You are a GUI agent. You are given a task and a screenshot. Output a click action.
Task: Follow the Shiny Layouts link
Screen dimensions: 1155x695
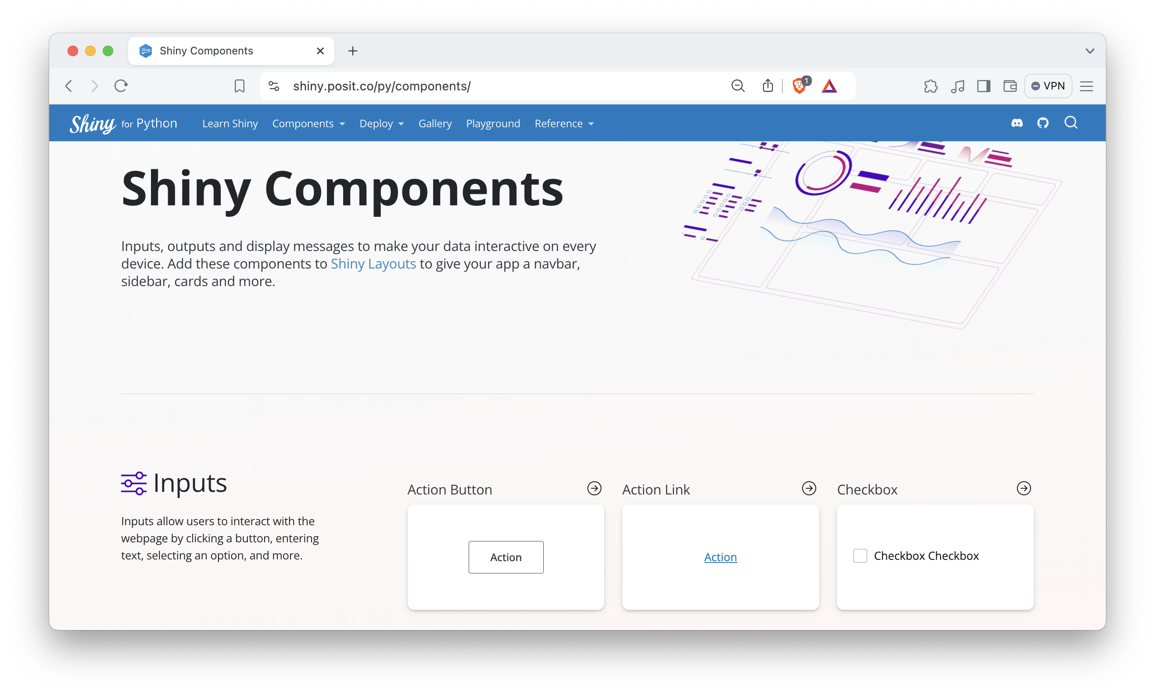point(373,264)
